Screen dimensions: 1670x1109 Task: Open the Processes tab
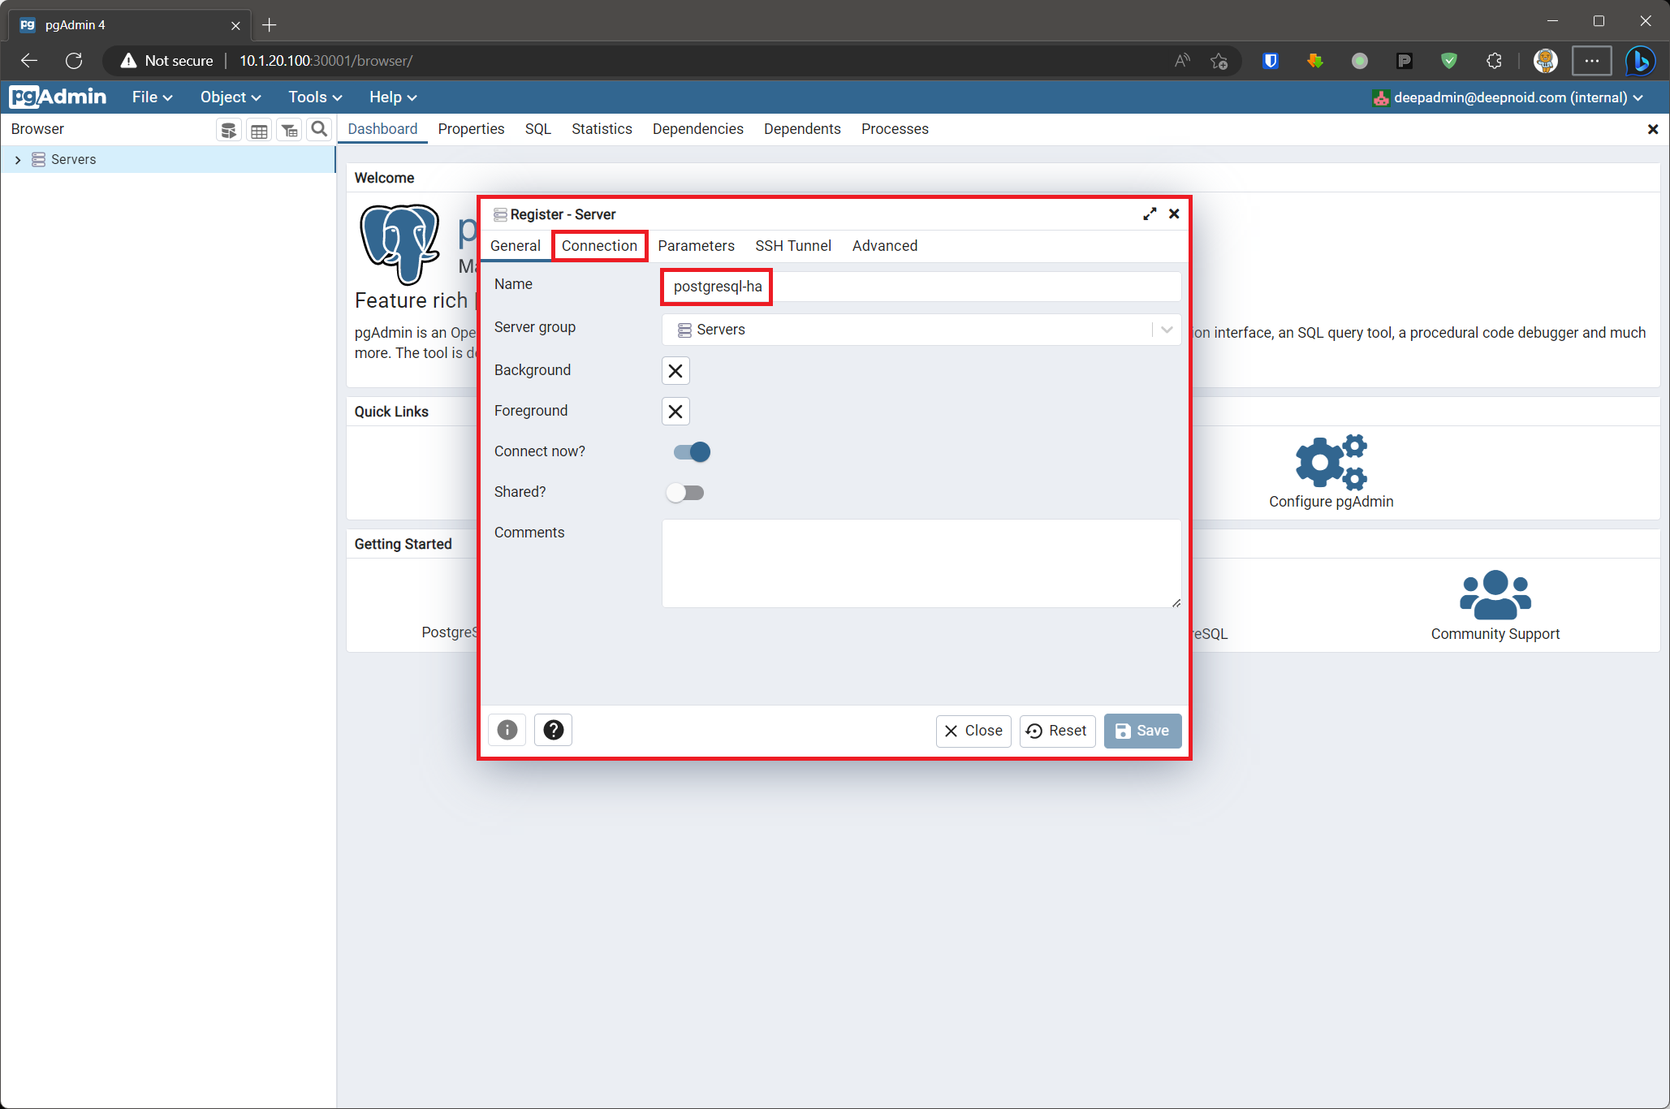pyautogui.click(x=895, y=129)
